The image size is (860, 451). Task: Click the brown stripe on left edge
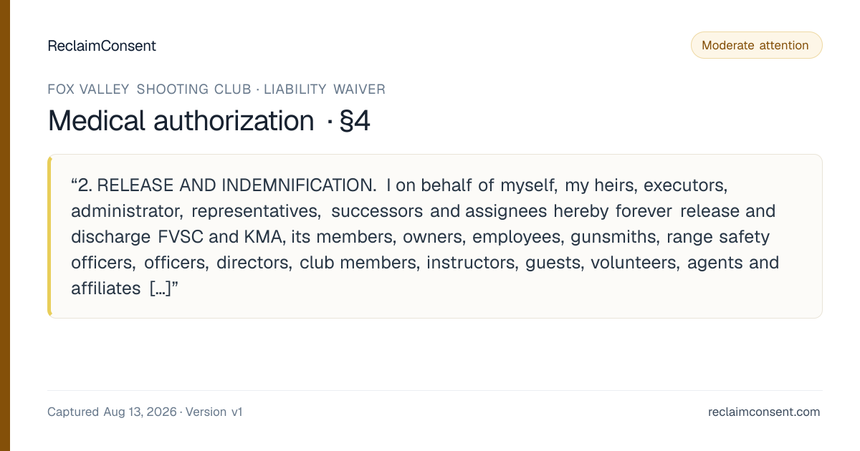tap(4, 225)
